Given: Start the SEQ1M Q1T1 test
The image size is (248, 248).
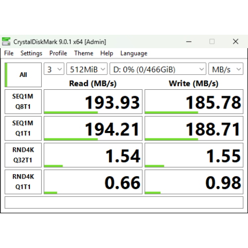Looking at the screenshot, I should coord(23,128).
